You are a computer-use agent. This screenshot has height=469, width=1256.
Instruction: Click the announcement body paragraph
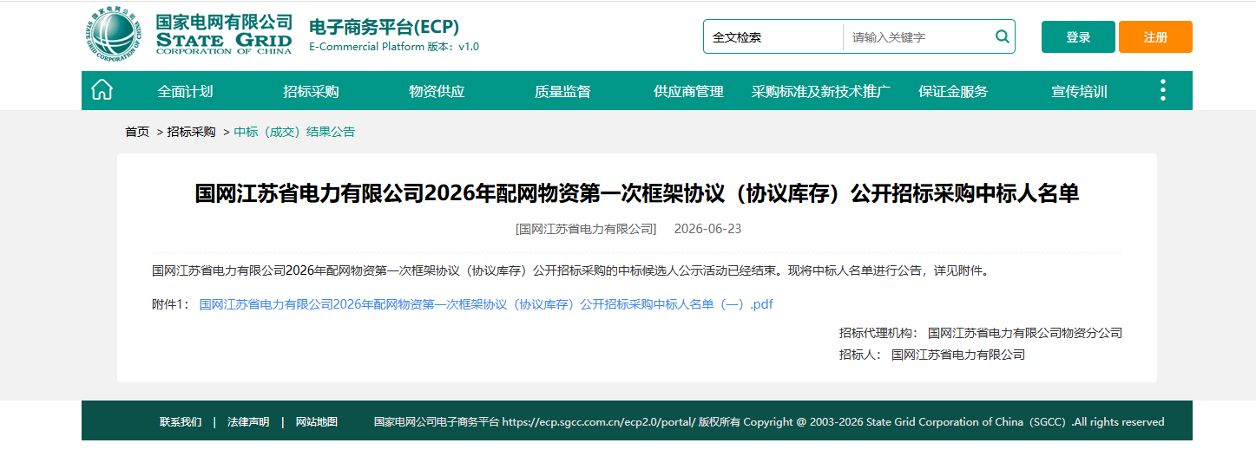(570, 270)
